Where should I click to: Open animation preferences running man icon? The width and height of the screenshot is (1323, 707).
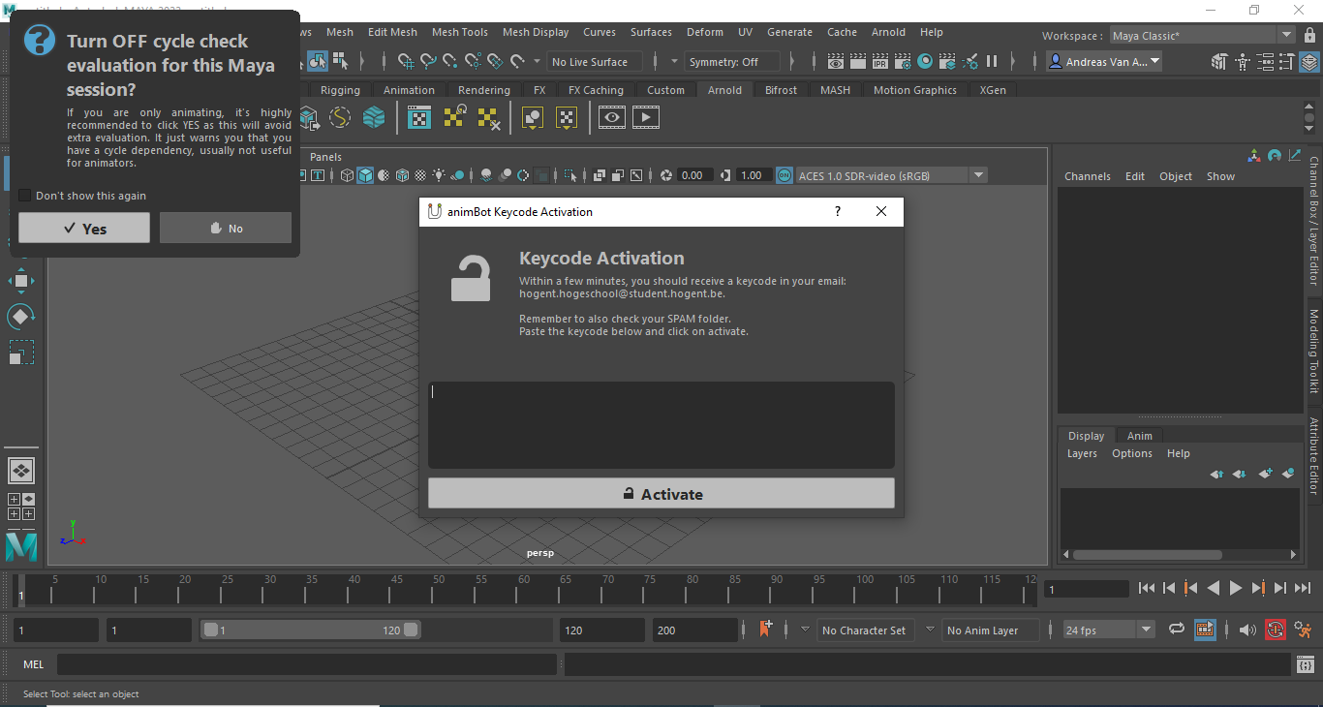click(1303, 630)
